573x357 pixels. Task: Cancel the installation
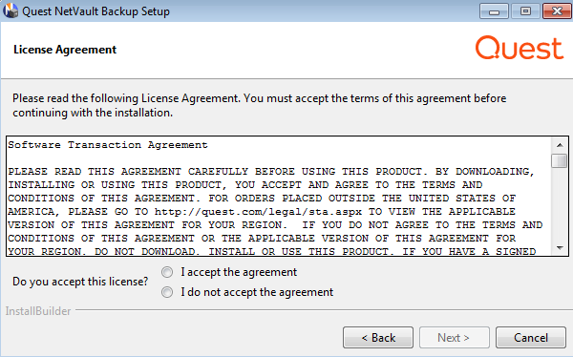click(x=531, y=337)
